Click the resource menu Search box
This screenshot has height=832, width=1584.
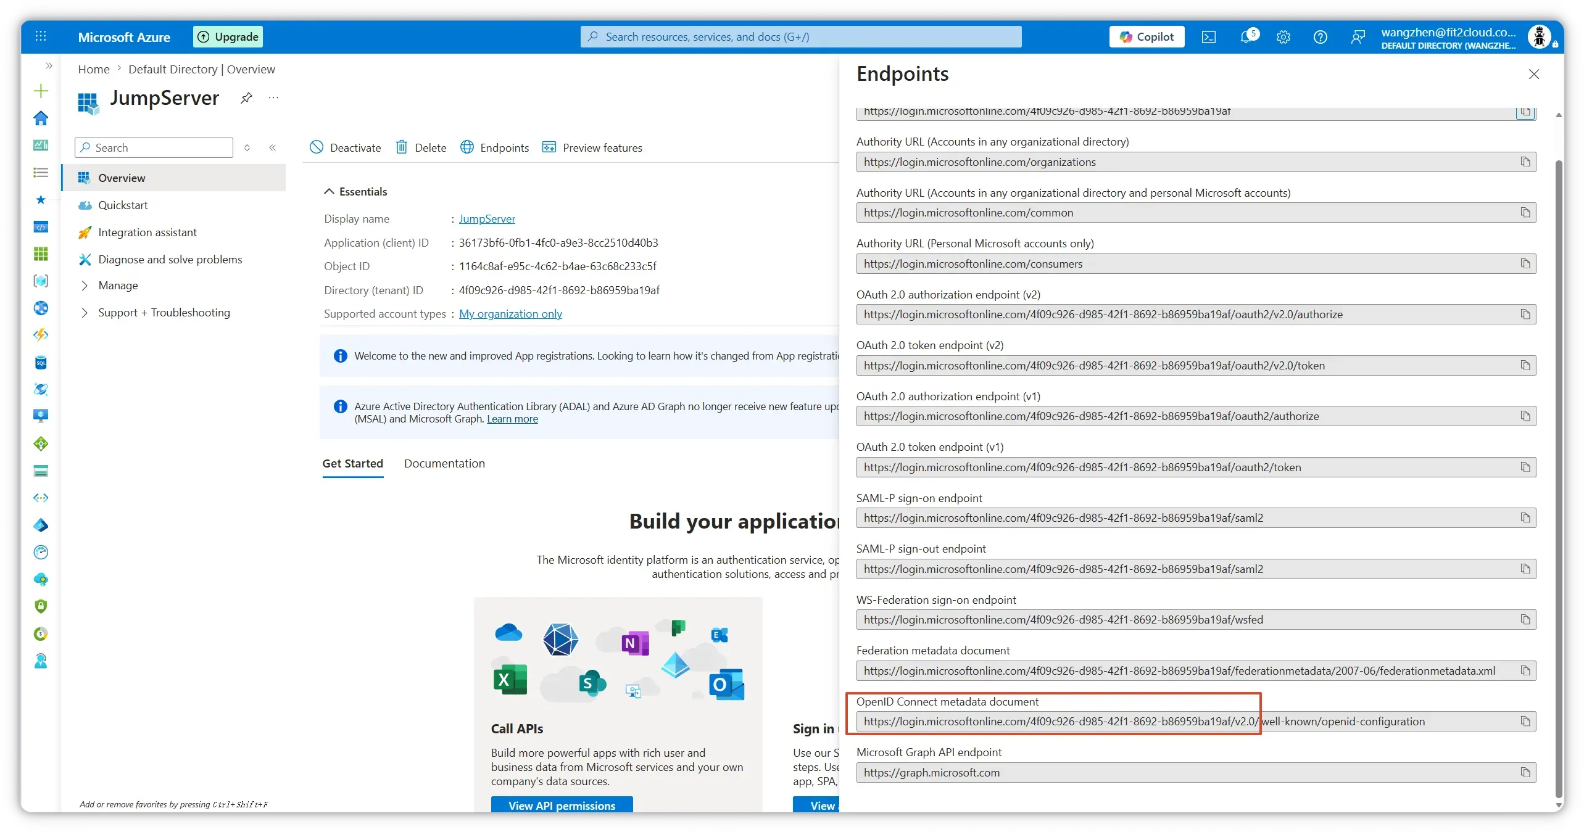pyautogui.click(x=154, y=147)
